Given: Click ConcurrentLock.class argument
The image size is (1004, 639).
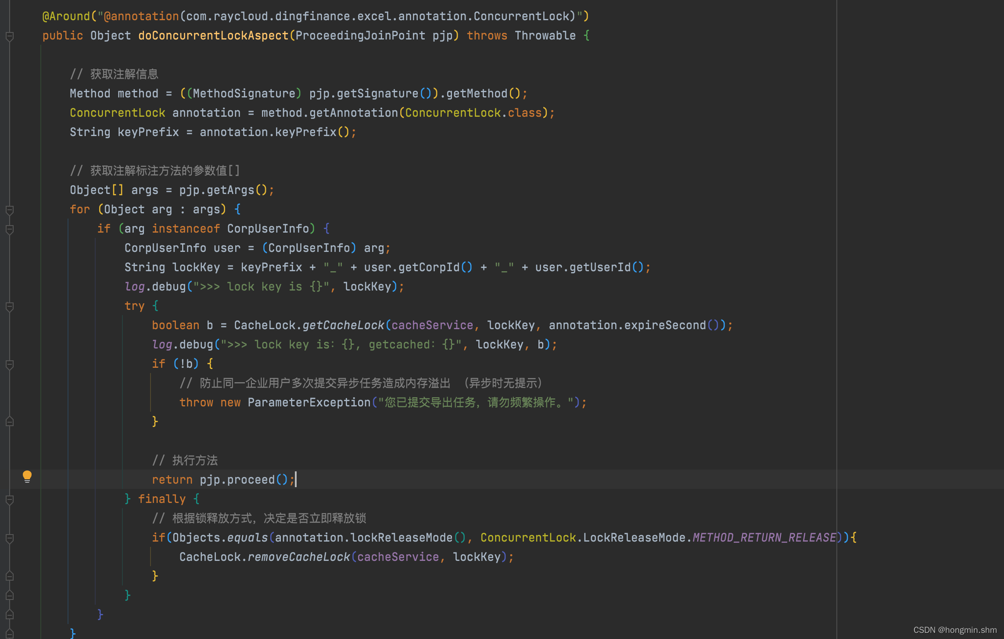Looking at the screenshot, I should click(x=473, y=113).
